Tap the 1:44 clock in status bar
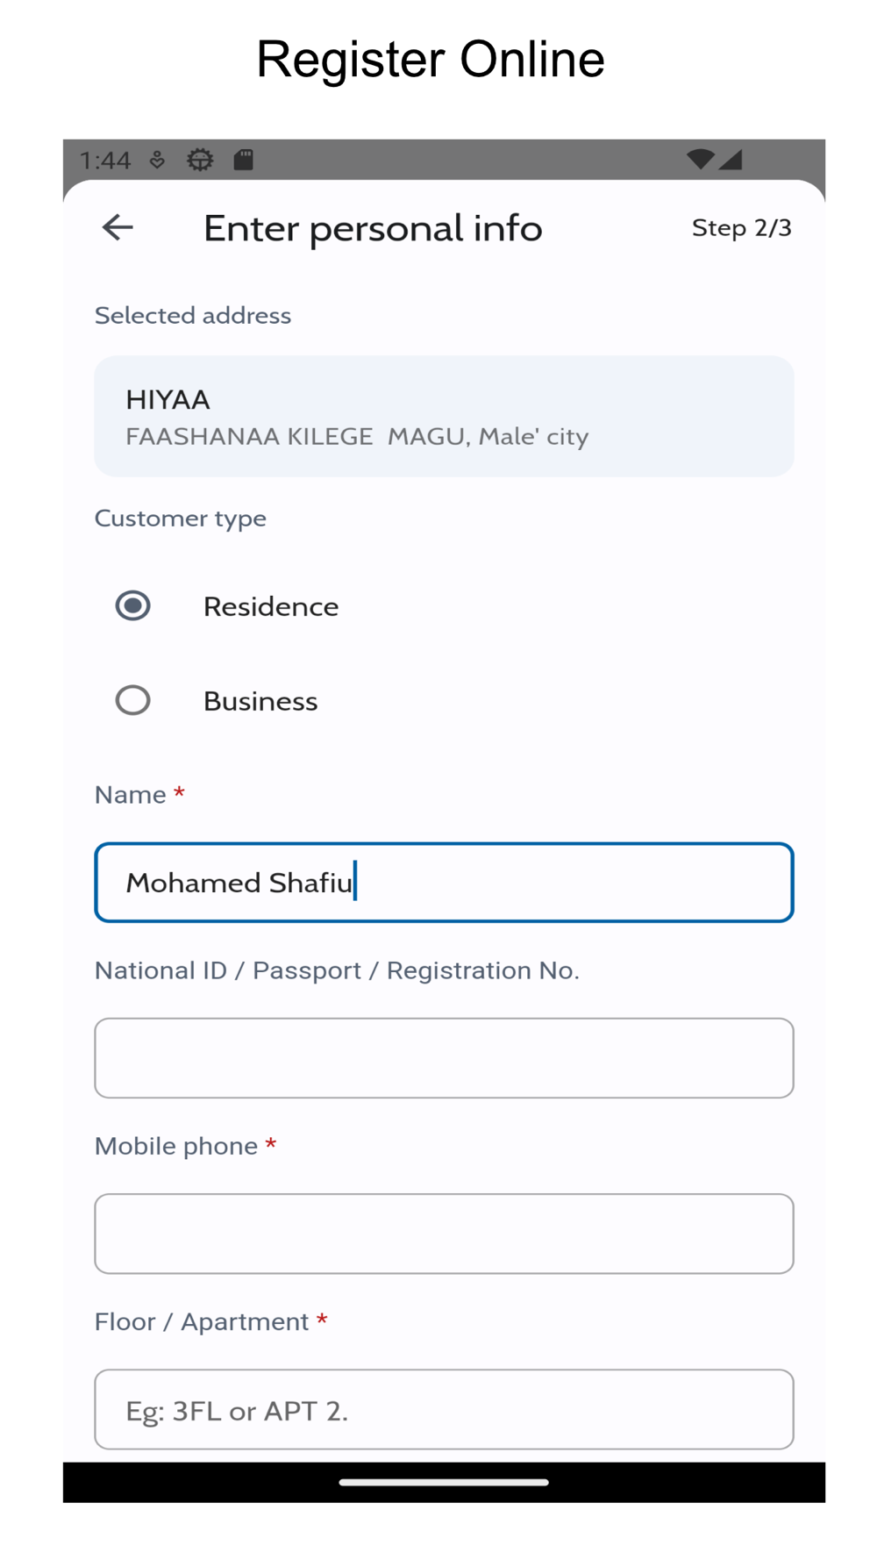This screenshot has height=1560, width=877. click(x=105, y=160)
